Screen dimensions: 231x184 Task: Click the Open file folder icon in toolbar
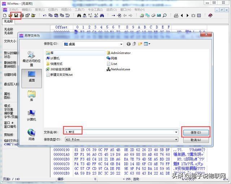pyautogui.click(x=11, y=15)
